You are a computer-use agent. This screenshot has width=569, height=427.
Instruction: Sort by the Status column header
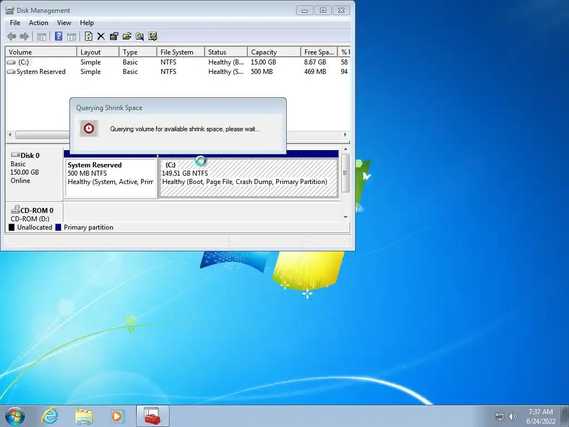tap(226, 52)
